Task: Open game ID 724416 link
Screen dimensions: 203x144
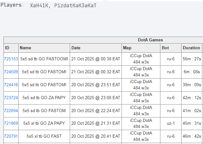Action: [x=11, y=85]
